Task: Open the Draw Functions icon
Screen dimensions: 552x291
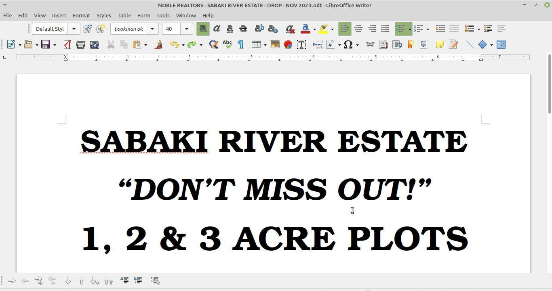Action: [x=501, y=44]
